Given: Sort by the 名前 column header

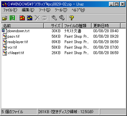Looking at the screenshot, I should (x=23, y=26).
